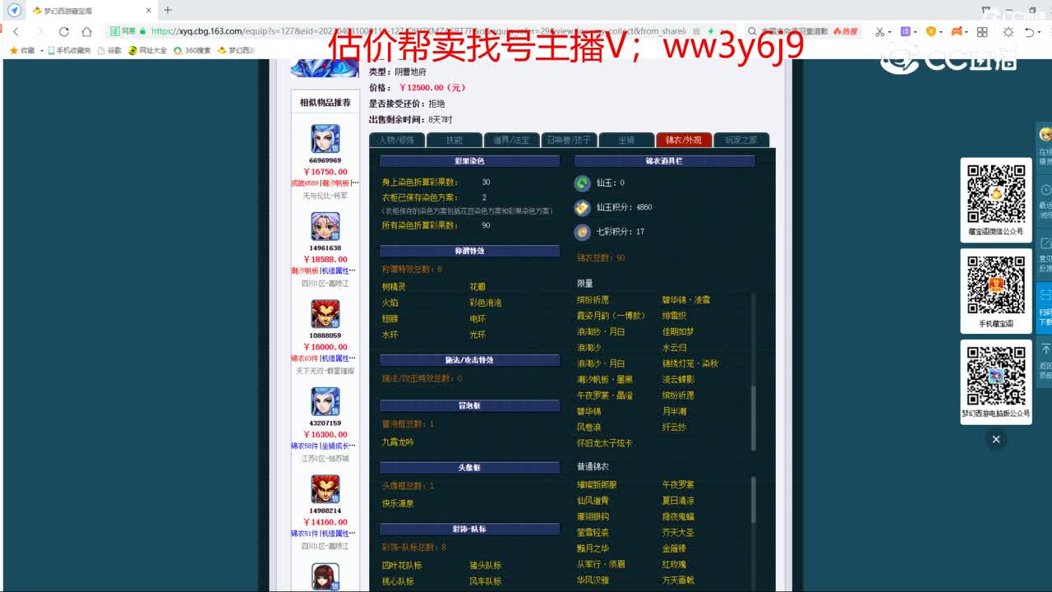Click the browser home icon

coord(85,31)
